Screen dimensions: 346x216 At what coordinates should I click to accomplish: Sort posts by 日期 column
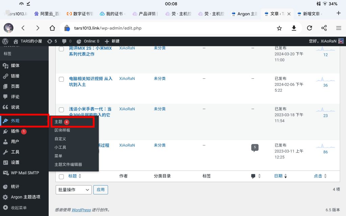tap(278, 176)
